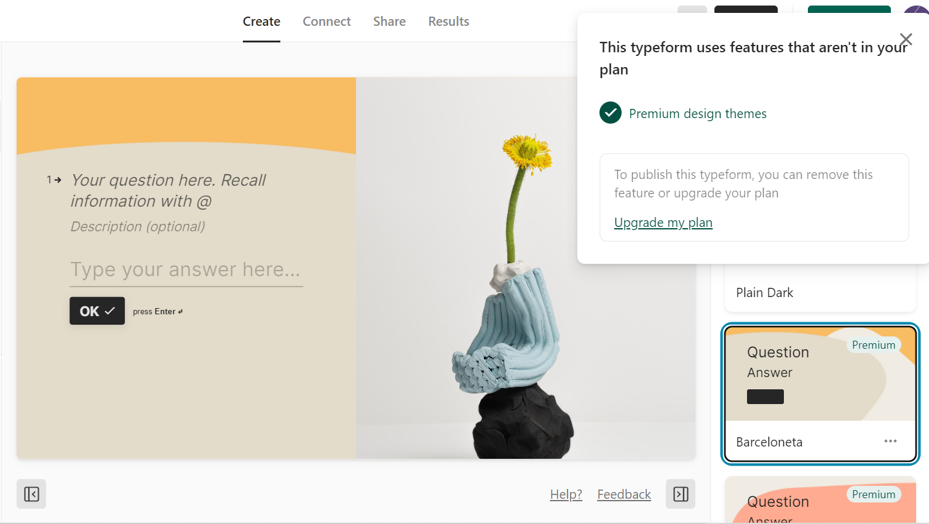Image resolution: width=929 pixels, height=524 pixels.
Task: Select the Barceloneta theme thumbnail
Action: point(820,374)
